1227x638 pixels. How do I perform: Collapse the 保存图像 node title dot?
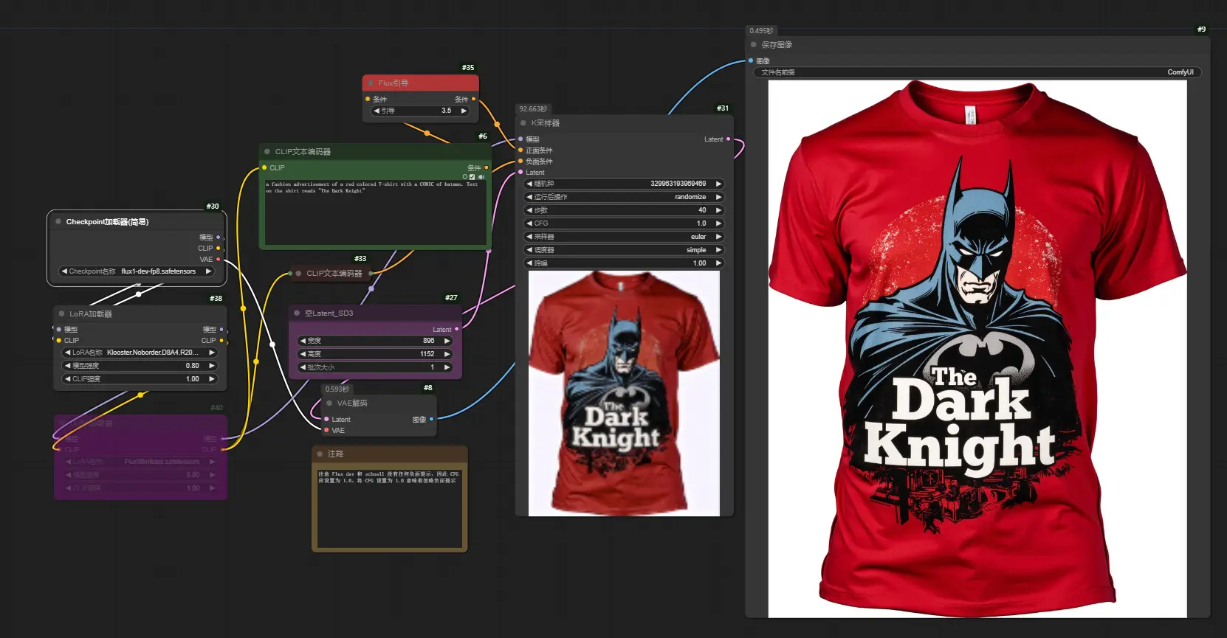754,44
